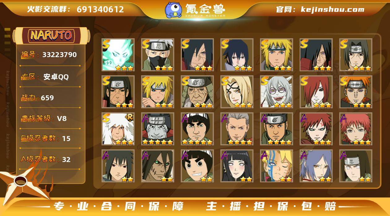Click the masked silver-haired Kakashi portrait
390x216 pixels.
(x=158, y=55)
